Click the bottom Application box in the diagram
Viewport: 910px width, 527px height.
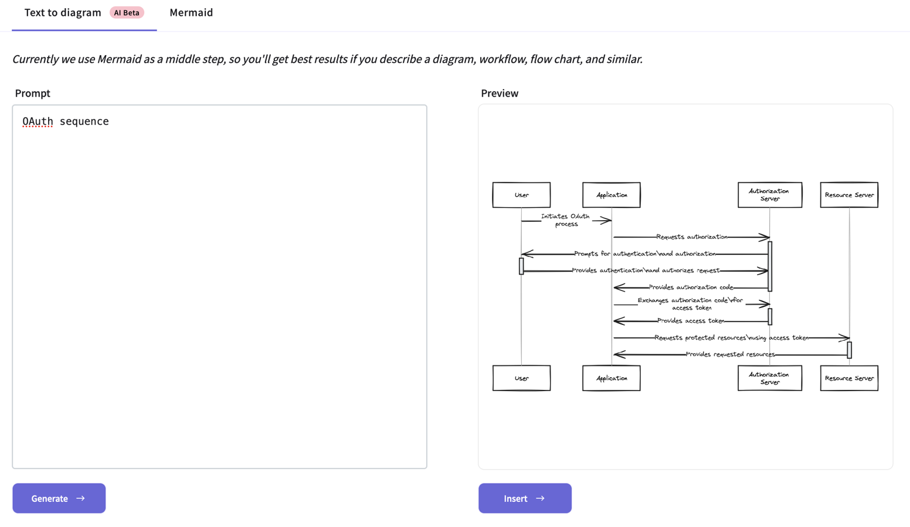coord(611,378)
